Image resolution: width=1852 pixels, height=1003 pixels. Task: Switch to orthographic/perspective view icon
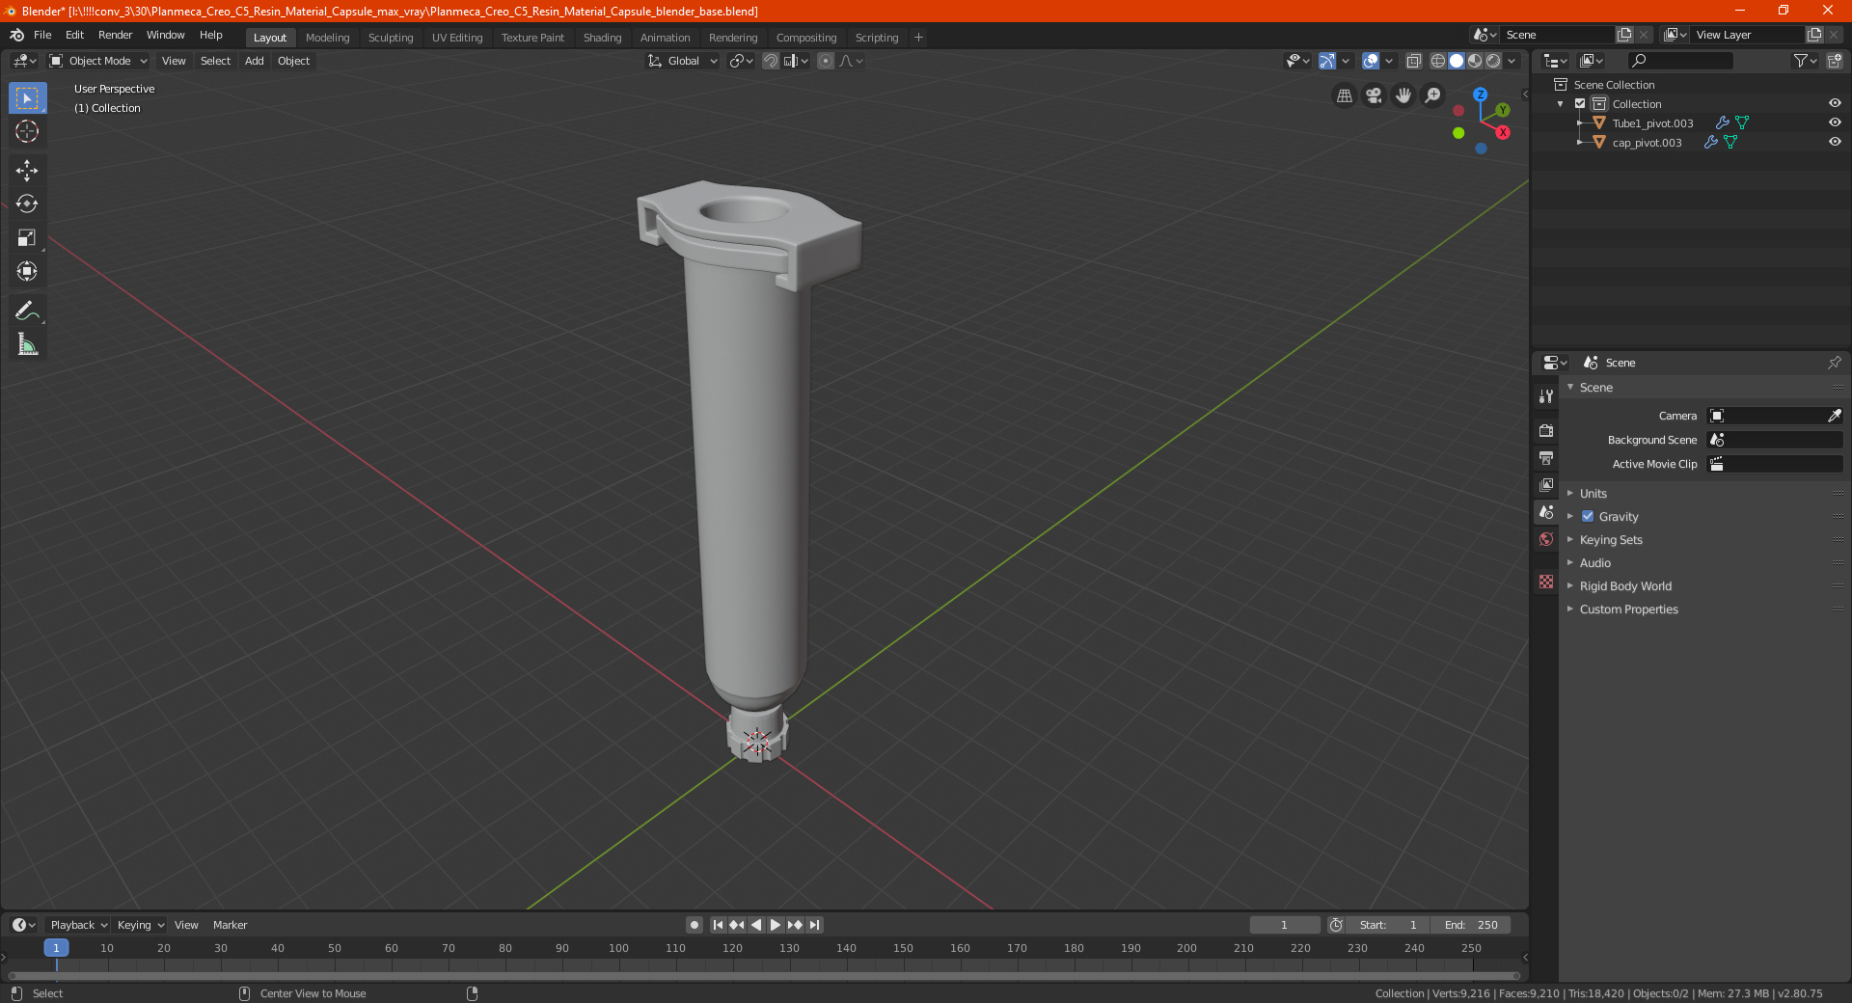1344,95
